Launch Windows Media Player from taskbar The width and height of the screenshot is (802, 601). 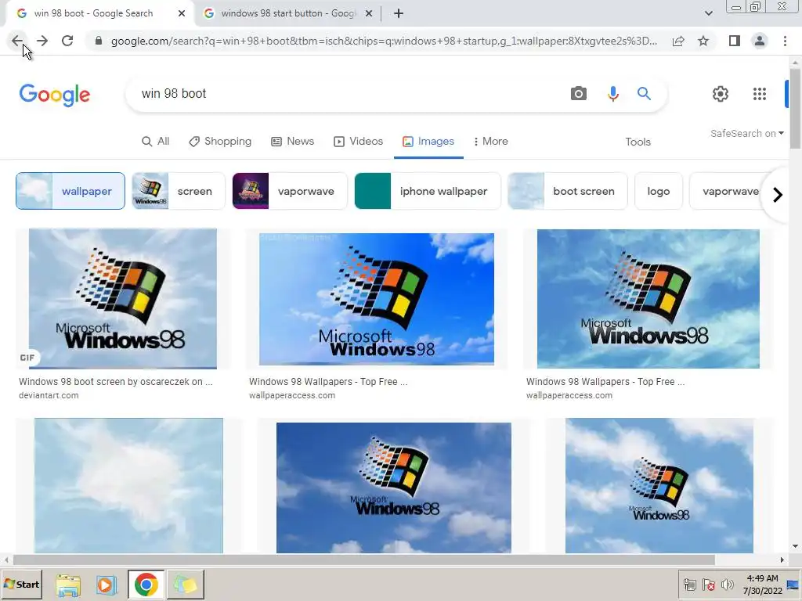click(x=107, y=585)
